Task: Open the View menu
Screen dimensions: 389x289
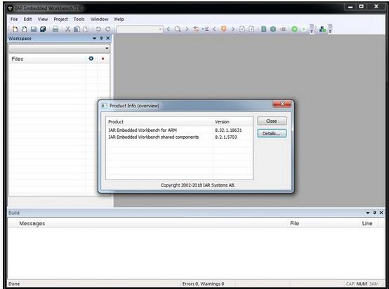Action: tap(43, 19)
